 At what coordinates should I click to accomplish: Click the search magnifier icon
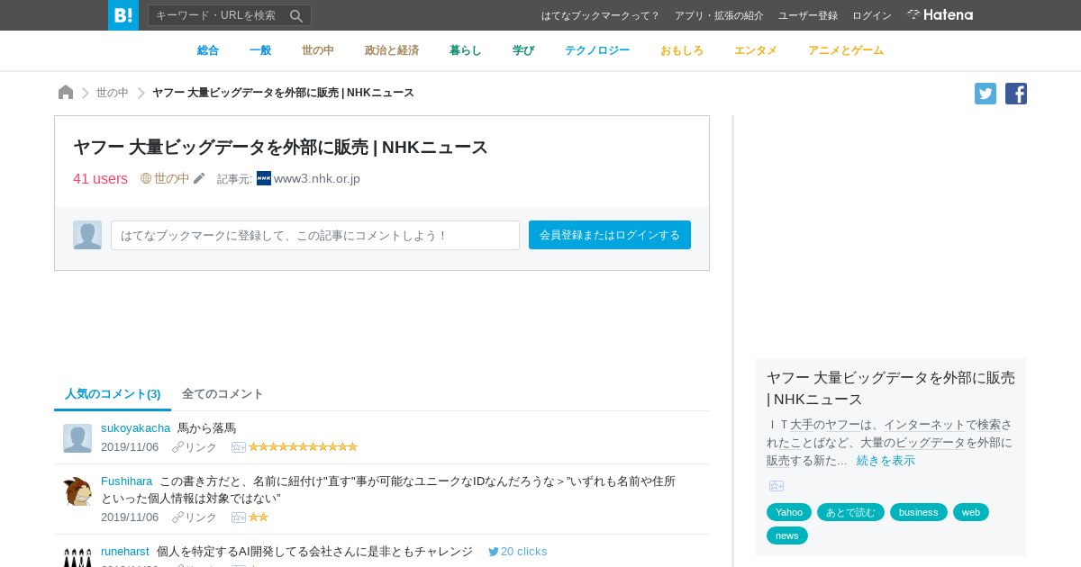point(296,15)
